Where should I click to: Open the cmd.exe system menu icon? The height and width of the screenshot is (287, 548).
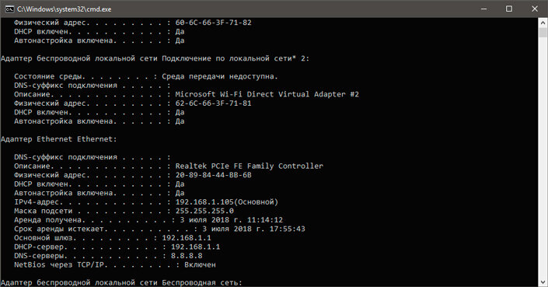tap(9, 9)
